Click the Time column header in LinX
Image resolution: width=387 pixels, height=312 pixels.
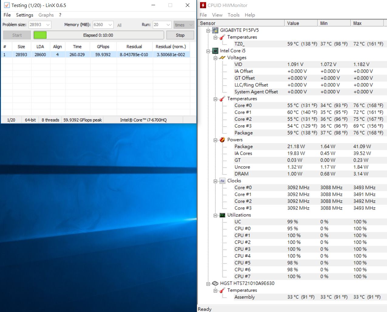tap(77, 47)
